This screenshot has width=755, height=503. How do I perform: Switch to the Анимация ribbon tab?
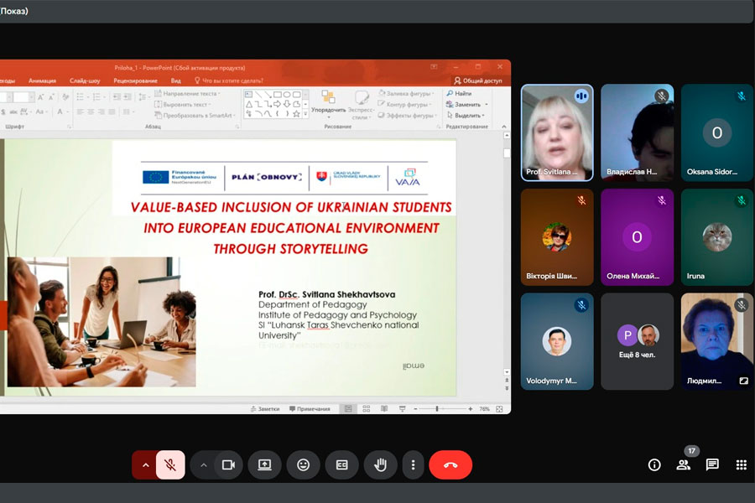click(x=42, y=80)
